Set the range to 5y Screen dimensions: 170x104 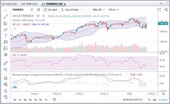[x=15, y=100]
